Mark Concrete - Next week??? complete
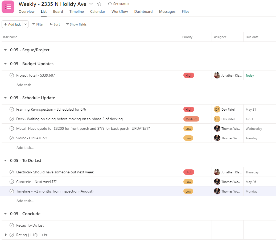The image size is (276, 242). pos(12,182)
